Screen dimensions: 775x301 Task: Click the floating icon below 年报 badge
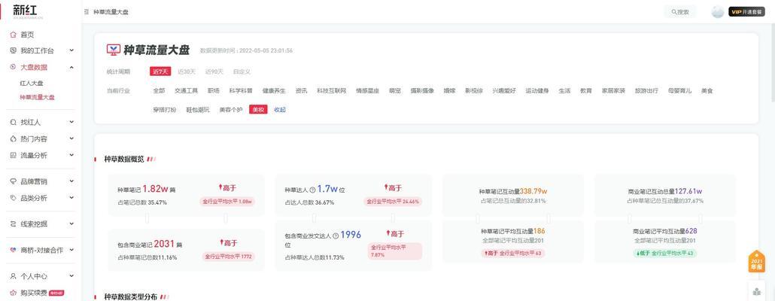pyautogui.click(x=757, y=291)
